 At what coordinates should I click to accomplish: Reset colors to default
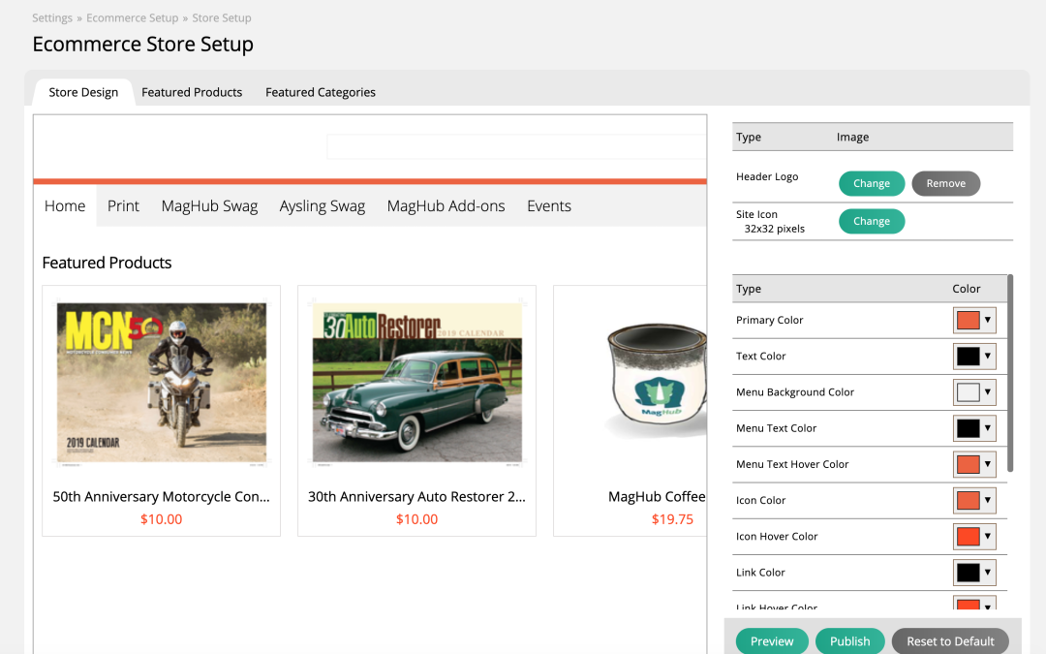click(950, 641)
